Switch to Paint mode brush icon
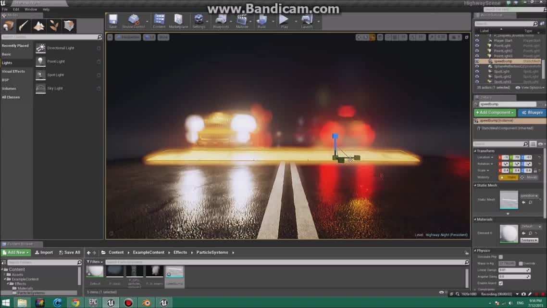 pos(24,26)
